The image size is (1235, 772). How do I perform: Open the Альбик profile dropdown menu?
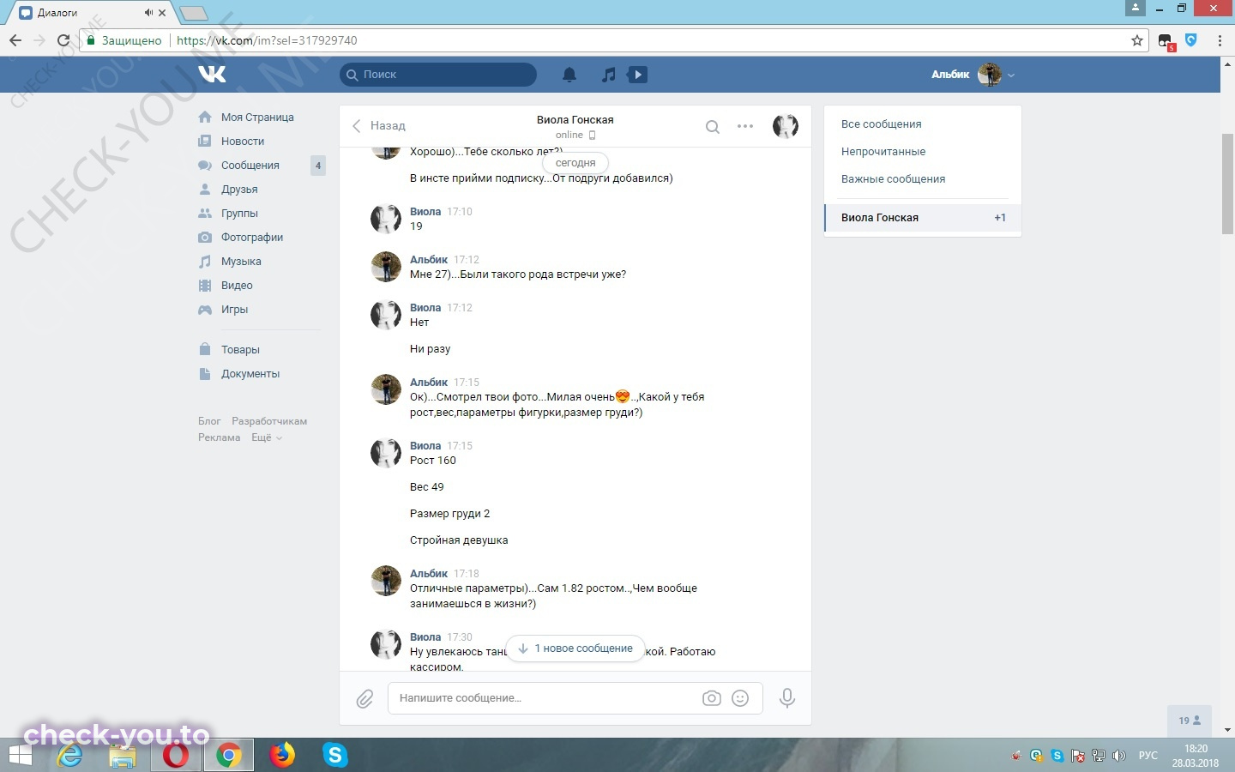[973, 75]
